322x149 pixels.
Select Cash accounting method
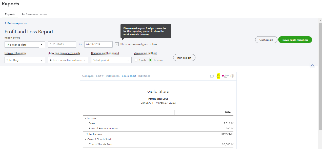click(136, 60)
